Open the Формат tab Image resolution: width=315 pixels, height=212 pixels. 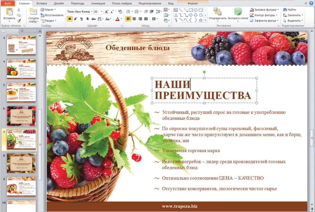(193, 3)
